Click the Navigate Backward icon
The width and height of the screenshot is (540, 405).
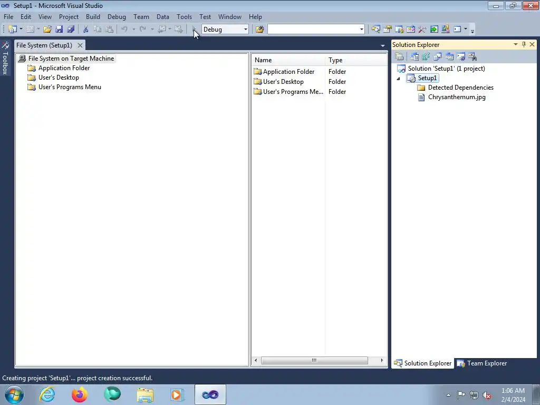click(x=161, y=30)
